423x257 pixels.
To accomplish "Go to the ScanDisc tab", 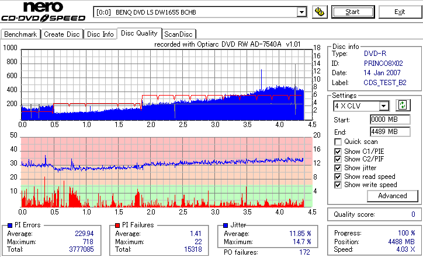I will point(178,34).
